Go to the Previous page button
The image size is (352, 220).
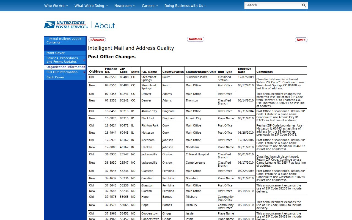point(97,40)
